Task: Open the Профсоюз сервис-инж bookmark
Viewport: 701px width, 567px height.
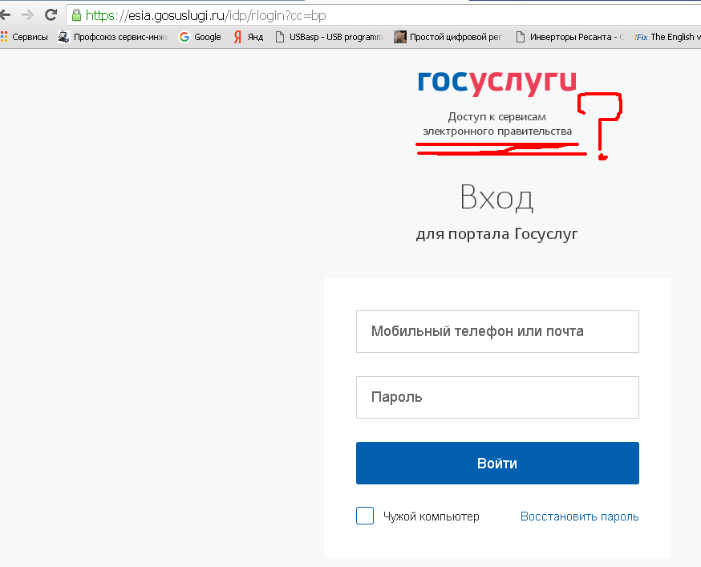Action: (x=112, y=37)
